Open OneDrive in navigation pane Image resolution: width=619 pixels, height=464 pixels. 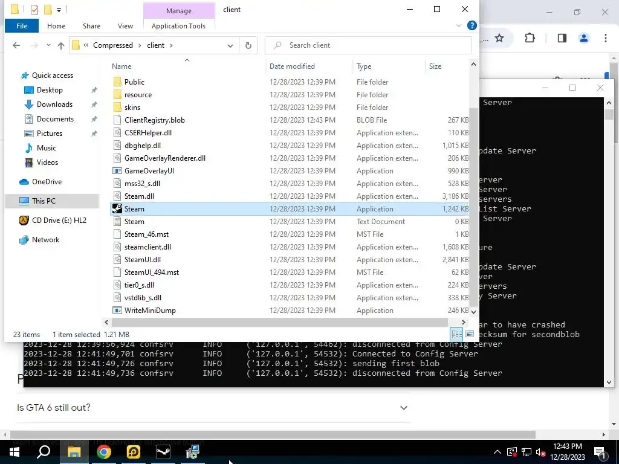pos(41,182)
